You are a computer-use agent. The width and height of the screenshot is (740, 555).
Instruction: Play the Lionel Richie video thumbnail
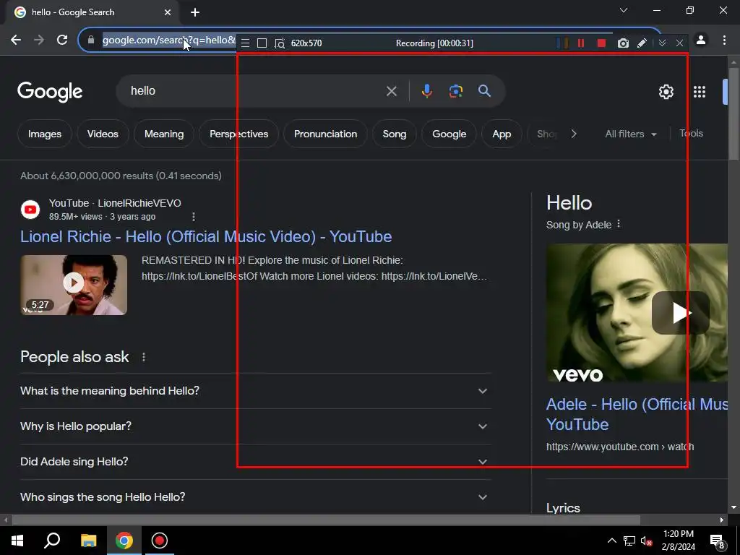[74, 285]
